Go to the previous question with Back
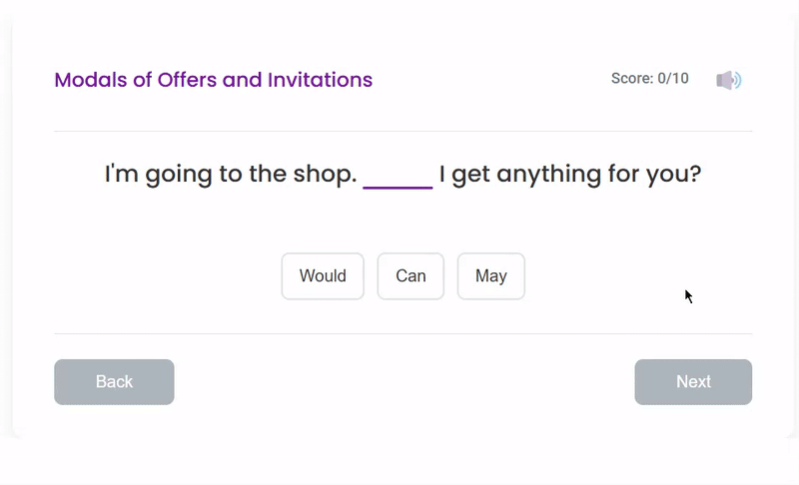The width and height of the screenshot is (799, 485). [114, 382]
